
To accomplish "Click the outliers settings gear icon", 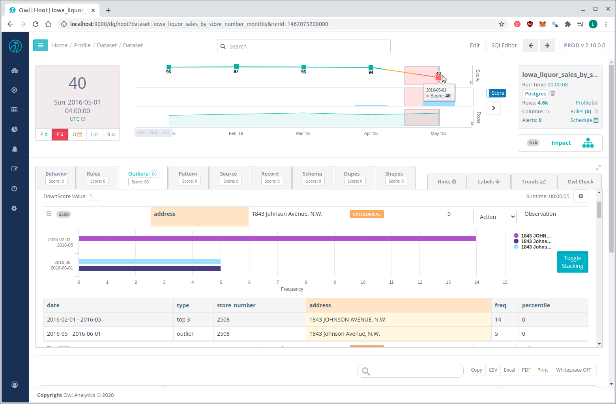I will 580,196.
